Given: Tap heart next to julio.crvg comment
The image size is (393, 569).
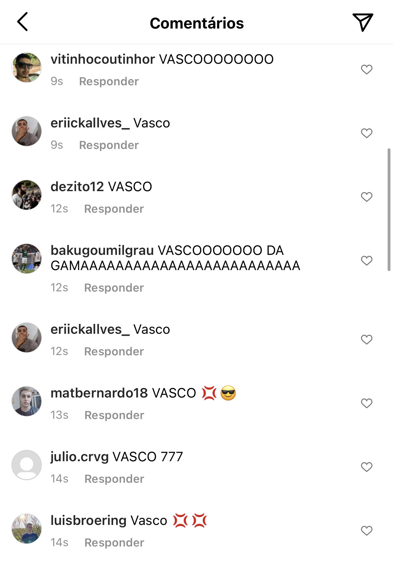Looking at the screenshot, I should [366, 467].
